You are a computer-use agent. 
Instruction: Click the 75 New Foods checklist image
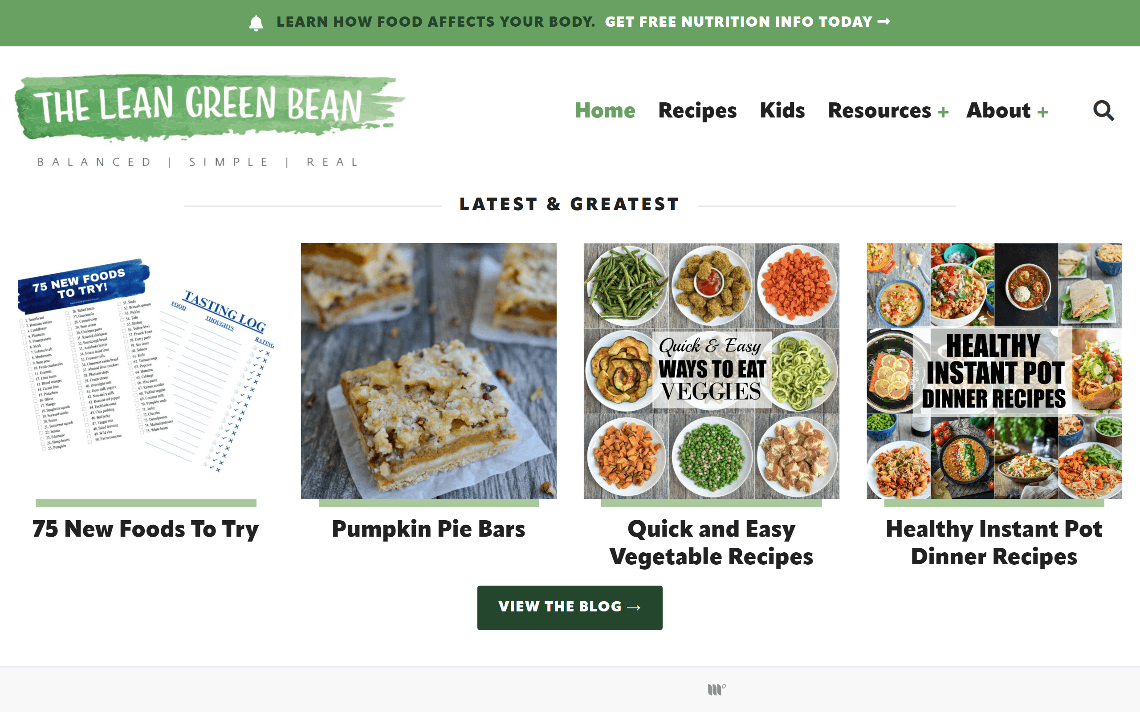click(146, 371)
